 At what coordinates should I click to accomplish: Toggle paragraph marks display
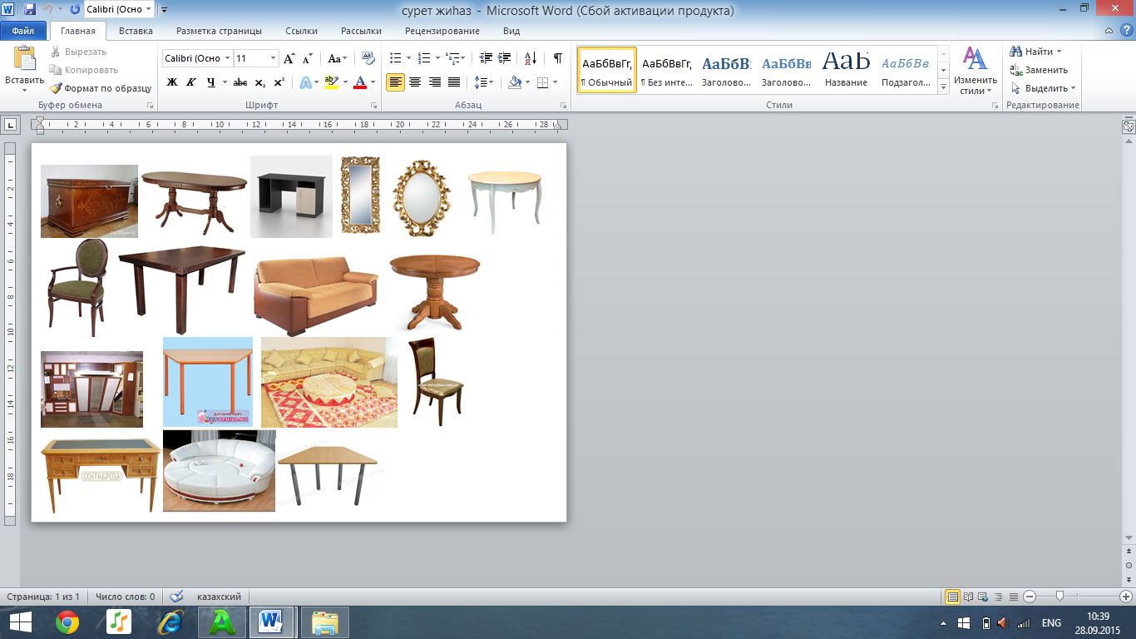(x=557, y=58)
